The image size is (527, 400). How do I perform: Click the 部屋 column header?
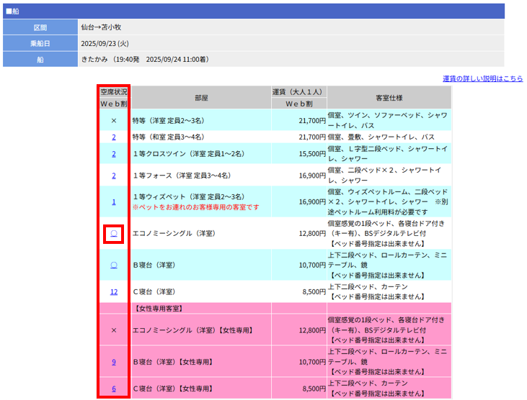click(x=201, y=98)
